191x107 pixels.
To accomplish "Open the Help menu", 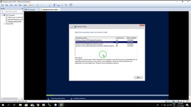I will [25, 5].
